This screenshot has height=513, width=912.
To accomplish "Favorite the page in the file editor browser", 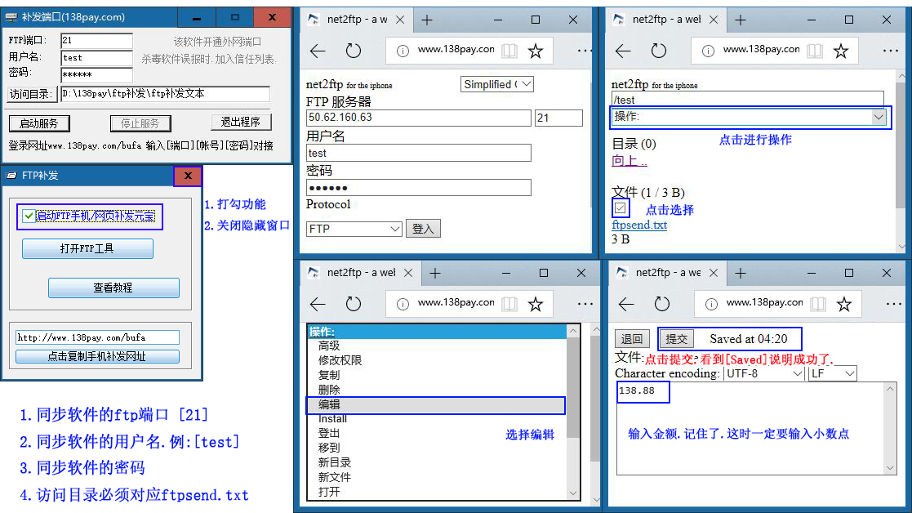I will point(844,305).
